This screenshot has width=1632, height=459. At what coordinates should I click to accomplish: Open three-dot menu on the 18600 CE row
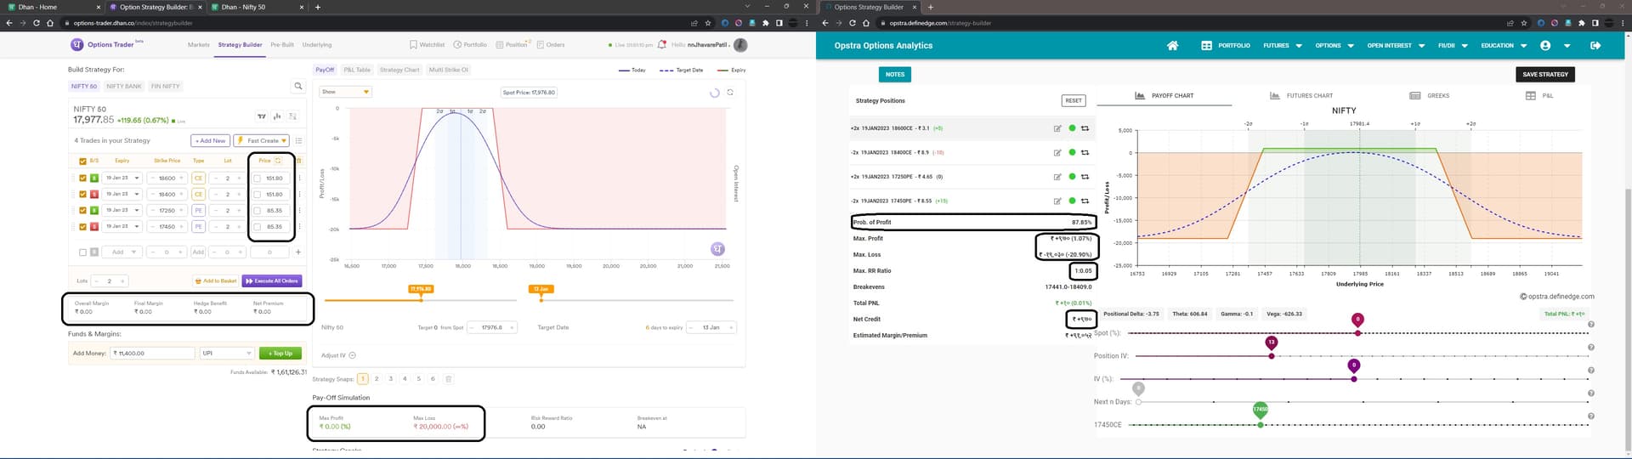click(x=299, y=178)
